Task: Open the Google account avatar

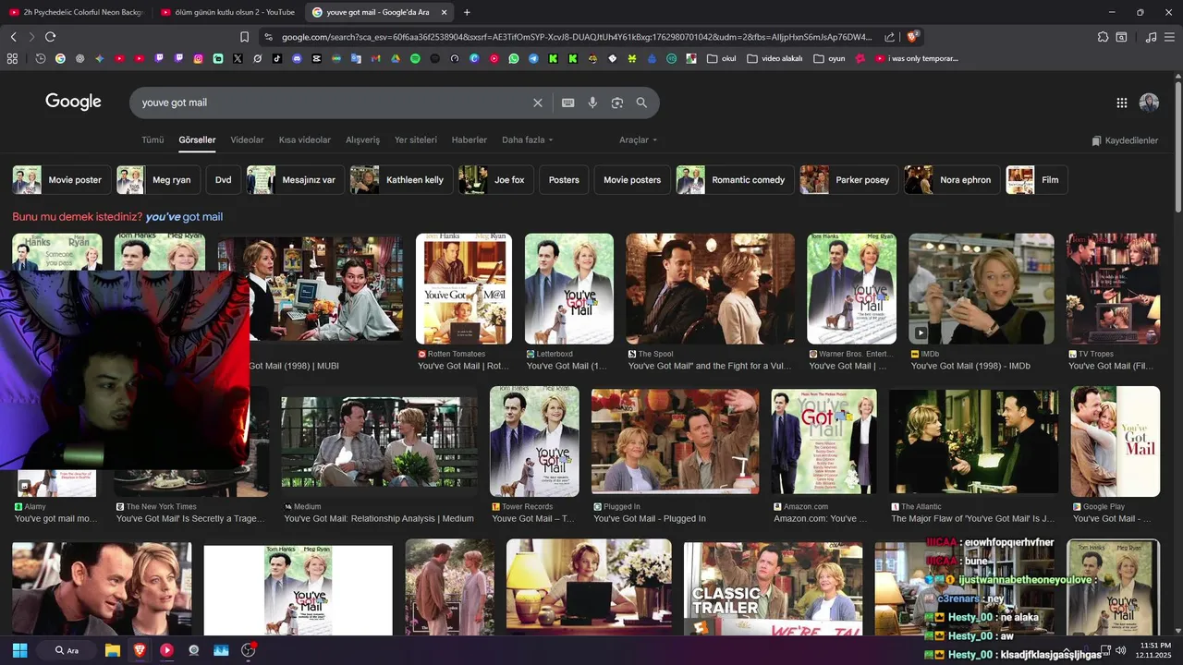Action: tap(1149, 103)
